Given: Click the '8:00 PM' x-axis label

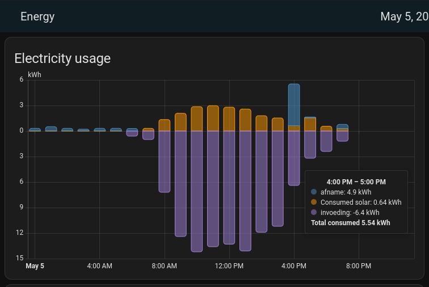Looking at the screenshot, I should click(x=359, y=266).
